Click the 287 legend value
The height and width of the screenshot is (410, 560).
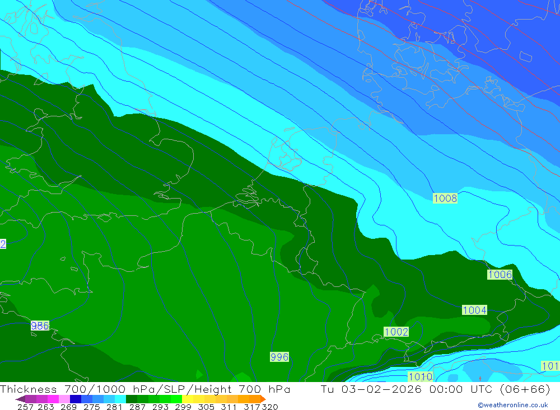[x=138, y=407]
